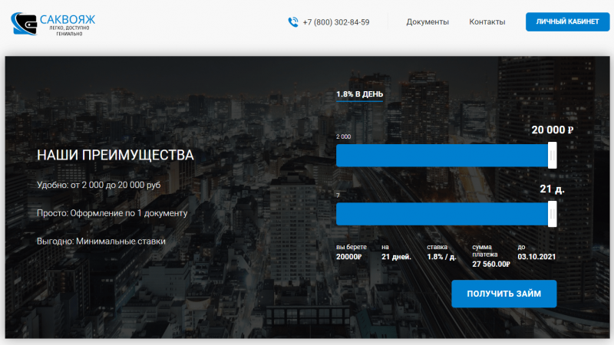Viewport: 614px width, 345px height.
Task: Click the loan term slider handle
Action: 552,214
